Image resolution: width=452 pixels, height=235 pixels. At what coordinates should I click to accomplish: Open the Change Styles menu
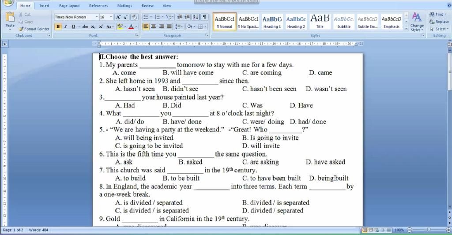pos(417,22)
